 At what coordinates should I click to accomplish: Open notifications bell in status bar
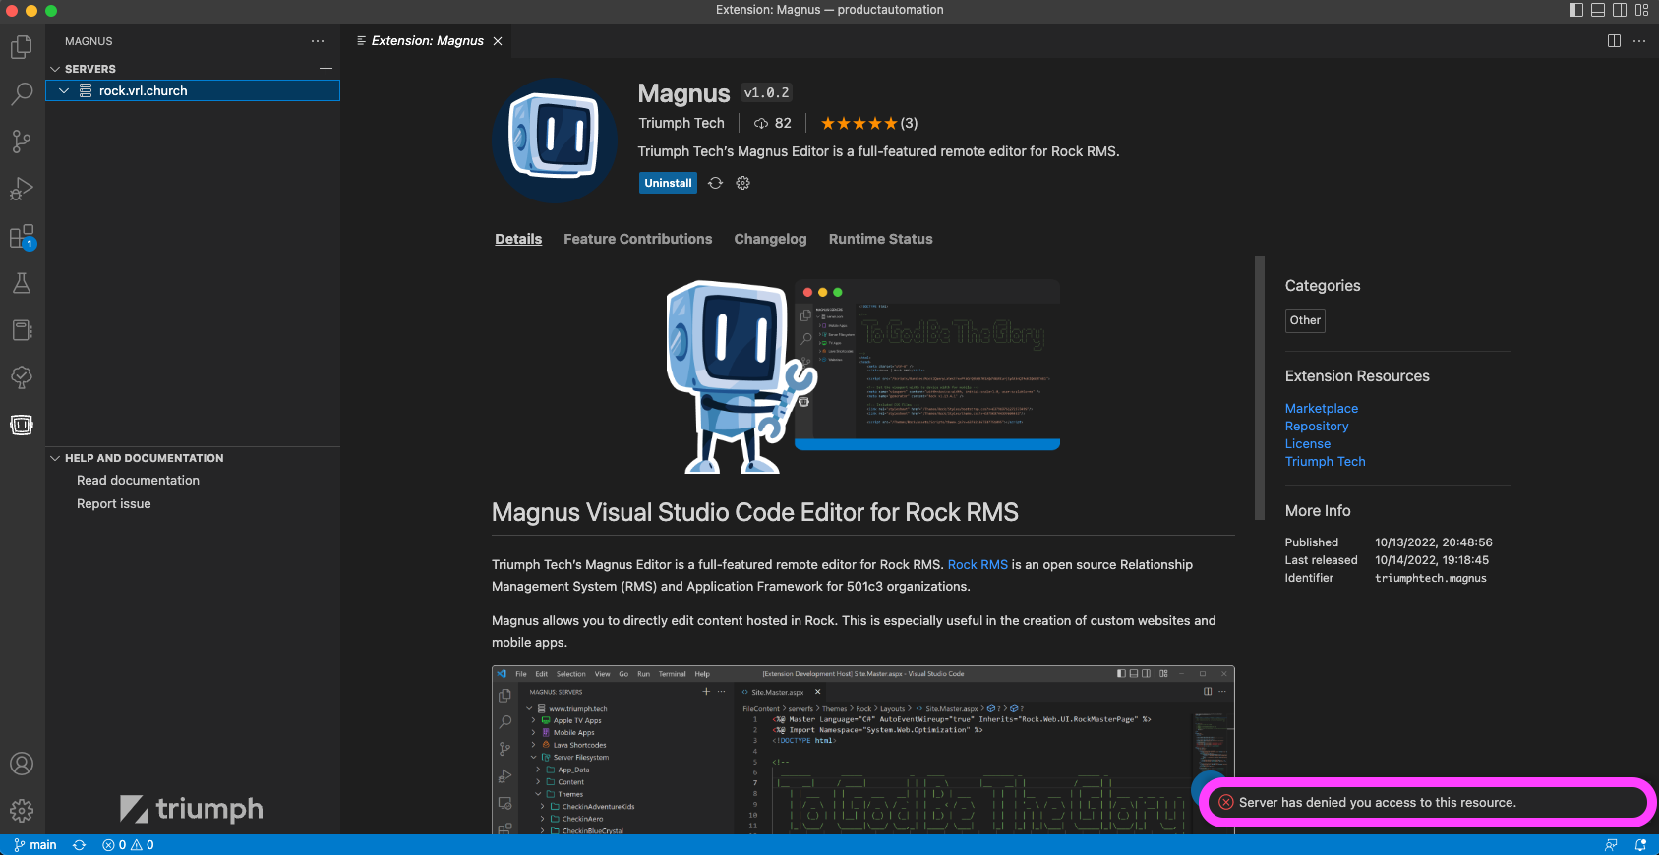click(1640, 845)
